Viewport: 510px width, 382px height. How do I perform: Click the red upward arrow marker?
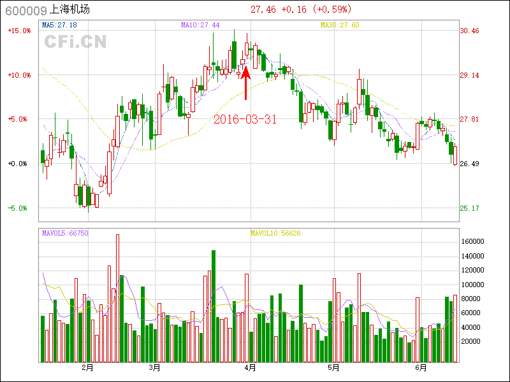click(x=246, y=81)
